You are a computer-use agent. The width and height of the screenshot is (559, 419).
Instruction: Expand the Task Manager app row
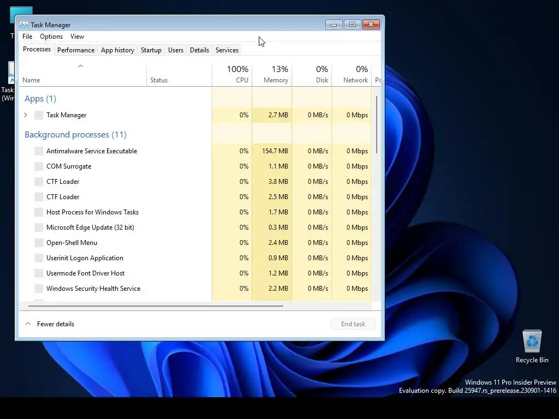(x=26, y=115)
